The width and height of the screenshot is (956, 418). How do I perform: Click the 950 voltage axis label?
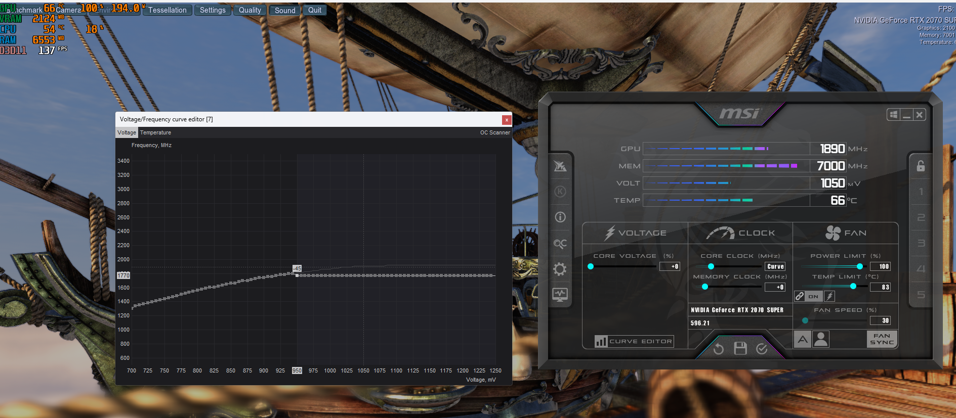pyautogui.click(x=297, y=370)
